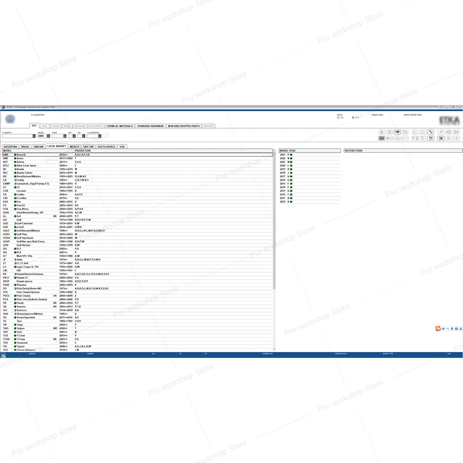Open the New and Dropped Parts tab
Screen dimensions: 463x463
coord(184,126)
